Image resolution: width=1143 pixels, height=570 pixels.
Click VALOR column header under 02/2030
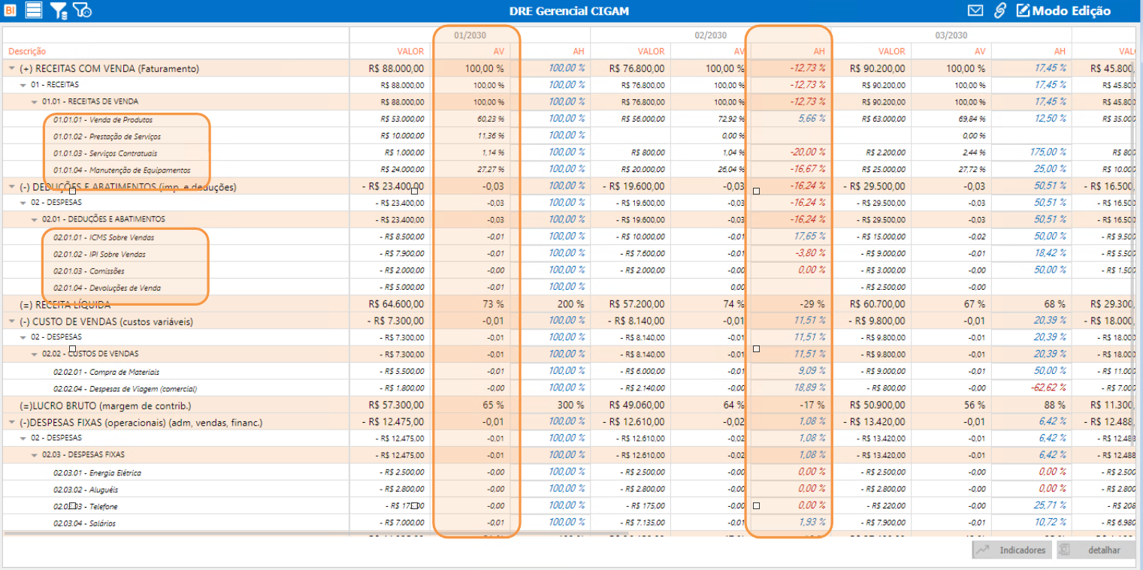[651, 51]
